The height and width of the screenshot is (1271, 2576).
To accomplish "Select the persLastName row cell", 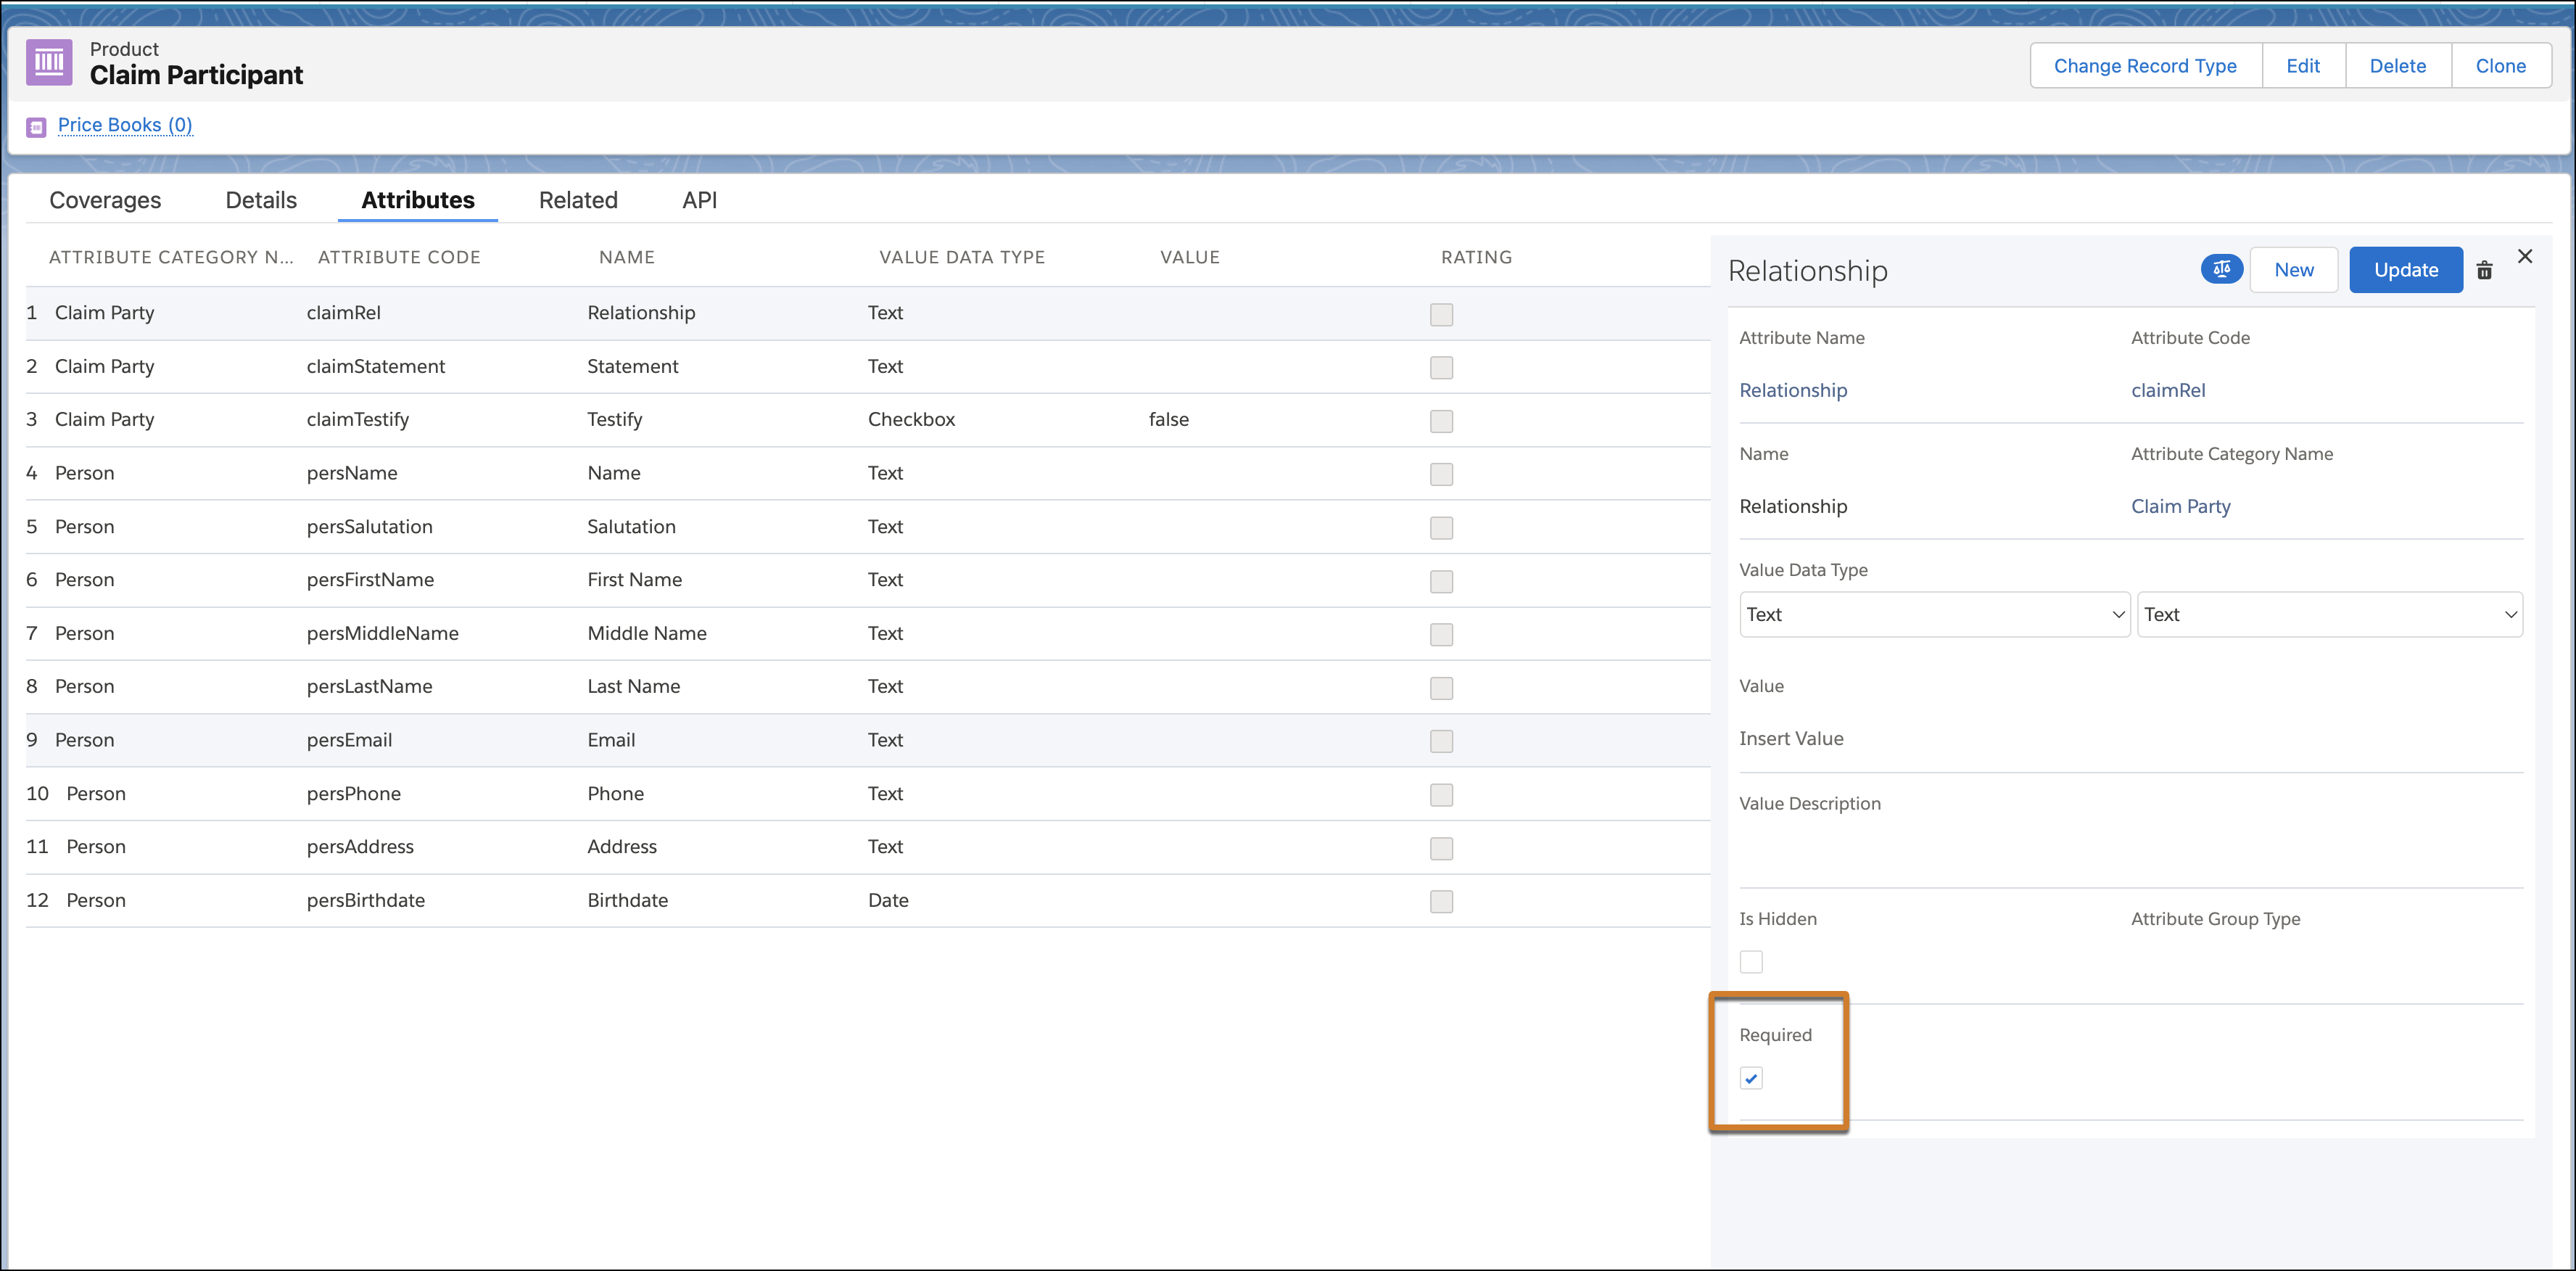I will click(369, 686).
